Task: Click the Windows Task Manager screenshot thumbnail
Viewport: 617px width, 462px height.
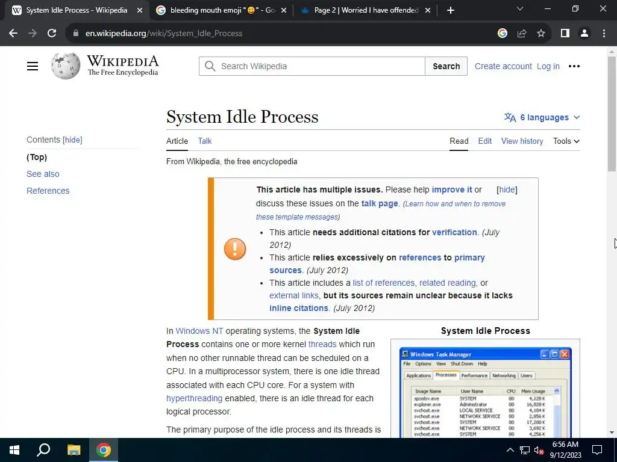Action: (485, 392)
